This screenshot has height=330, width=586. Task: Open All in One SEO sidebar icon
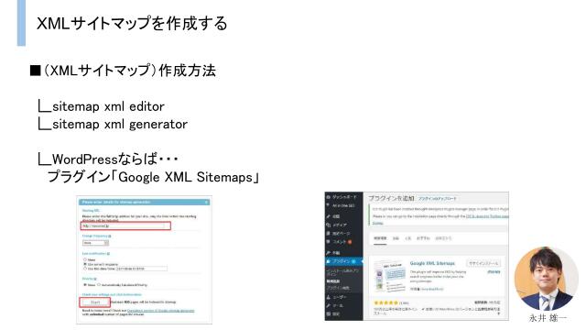point(328,205)
